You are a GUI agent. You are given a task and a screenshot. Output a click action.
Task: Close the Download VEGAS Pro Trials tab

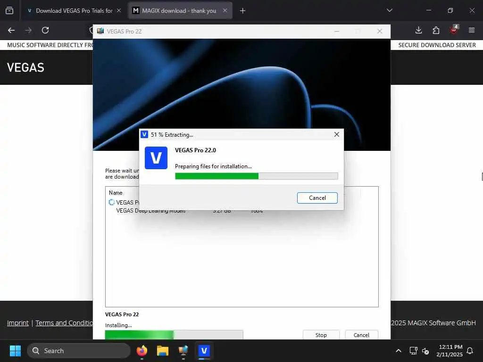point(118,11)
